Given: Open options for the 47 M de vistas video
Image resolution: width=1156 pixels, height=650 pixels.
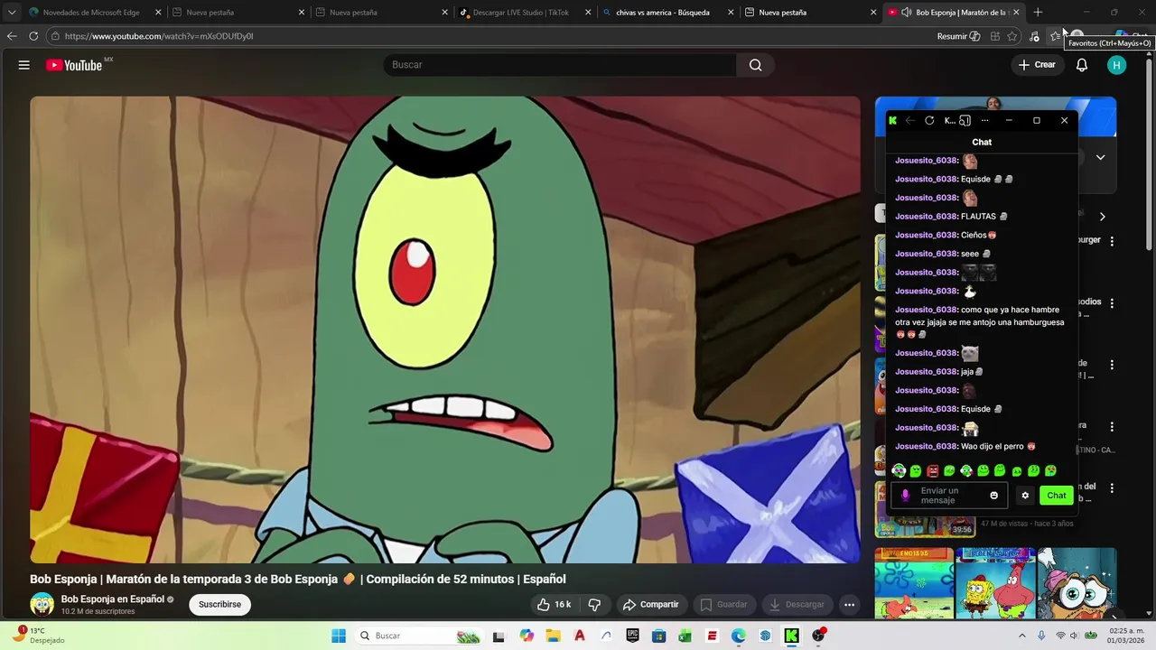Looking at the screenshot, I should pyautogui.click(x=1112, y=487).
